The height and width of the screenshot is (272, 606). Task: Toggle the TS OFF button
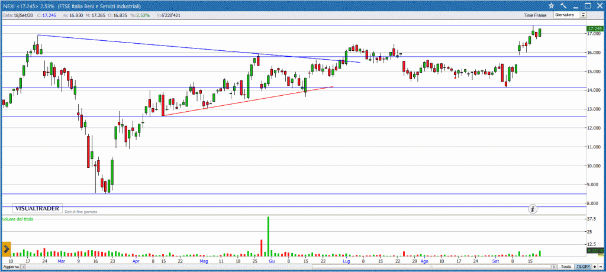583,267
